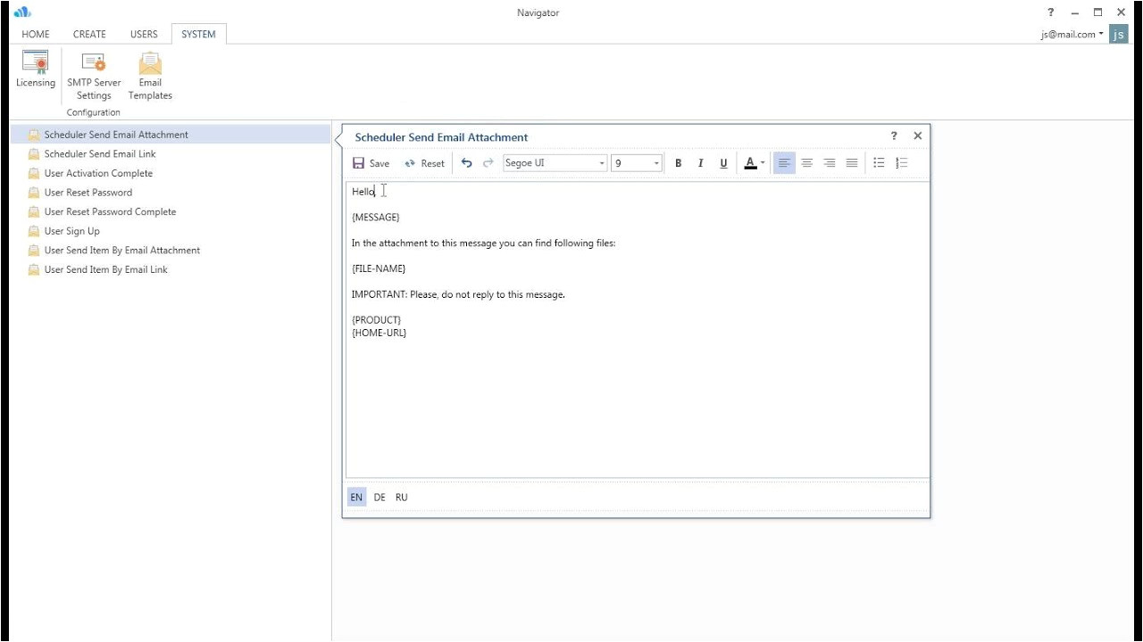Viewport: 1143px width, 642px height.
Task: Select the User Reset Password template
Action: point(171,193)
